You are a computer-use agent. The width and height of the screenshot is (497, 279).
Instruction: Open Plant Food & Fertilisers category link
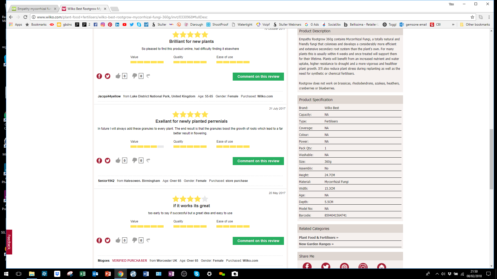[x=318, y=237]
